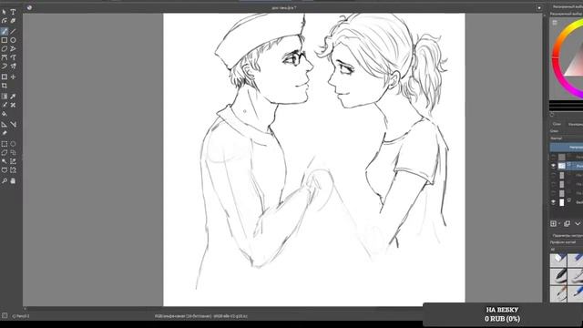Screen dimensions: 583x328
Task: Click the float docker button above canvas
Action: tap(539, 8)
